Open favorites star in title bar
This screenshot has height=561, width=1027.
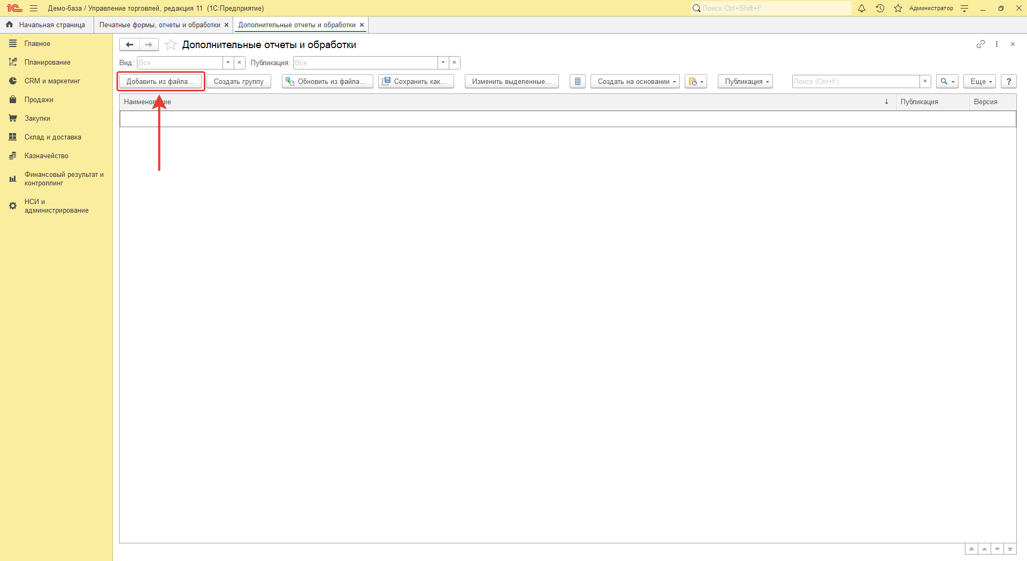pos(898,9)
